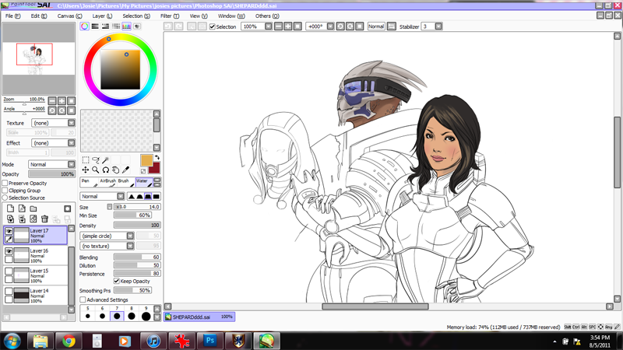The height and width of the screenshot is (350, 623).
Task: Create a new layer folder
Action: (33, 209)
